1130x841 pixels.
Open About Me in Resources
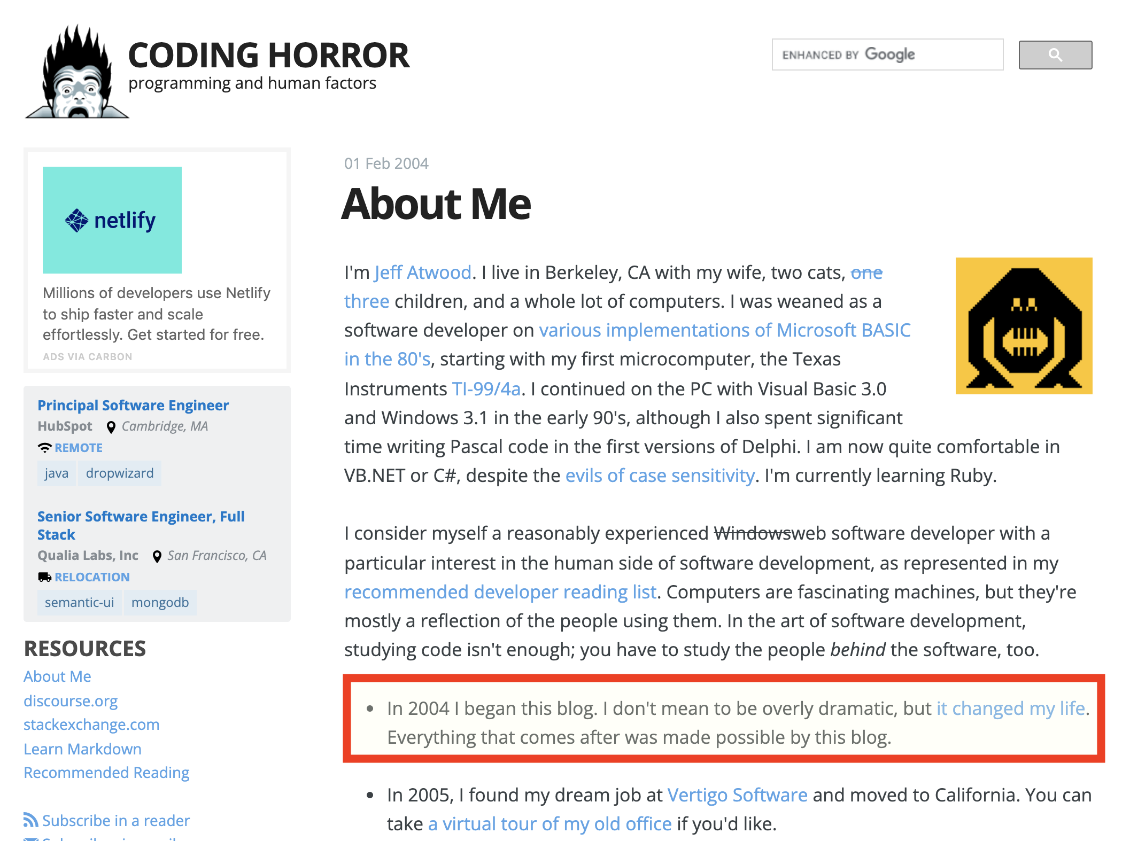57,676
